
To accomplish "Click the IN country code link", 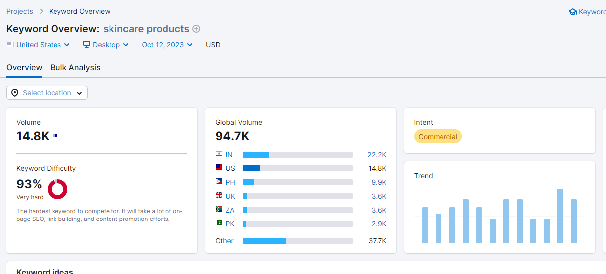I will (229, 155).
